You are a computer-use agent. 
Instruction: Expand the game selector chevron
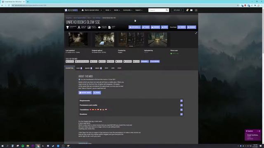(101, 10)
